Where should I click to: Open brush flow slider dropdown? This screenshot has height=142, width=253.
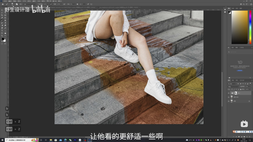pyautogui.click(x=62, y=4)
